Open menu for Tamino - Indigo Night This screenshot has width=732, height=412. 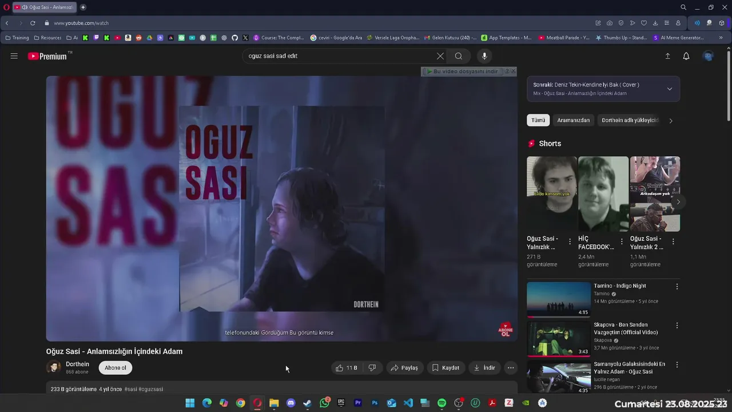pos(677,286)
